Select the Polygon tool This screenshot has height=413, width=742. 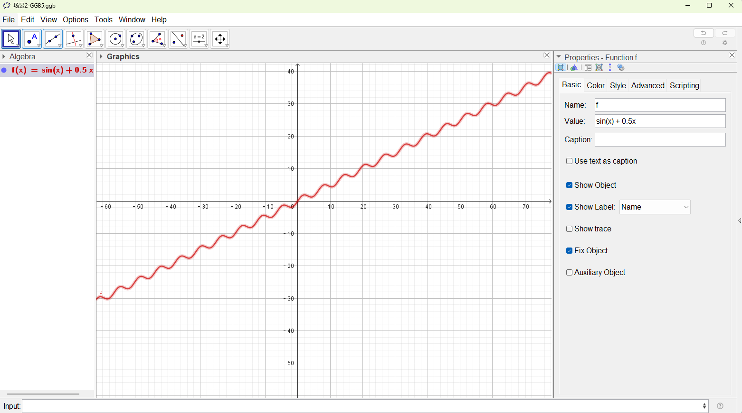point(95,39)
